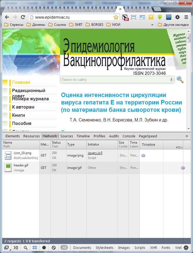Toggle network record button

44,248
